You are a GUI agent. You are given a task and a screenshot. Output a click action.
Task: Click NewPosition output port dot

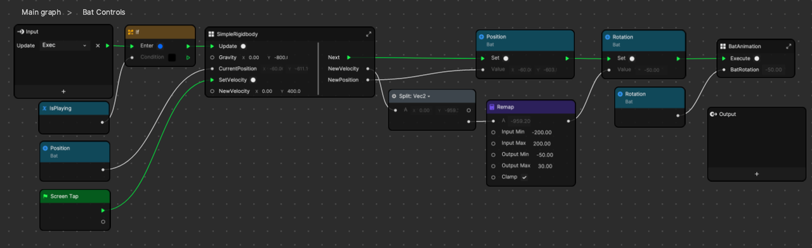(x=369, y=80)
